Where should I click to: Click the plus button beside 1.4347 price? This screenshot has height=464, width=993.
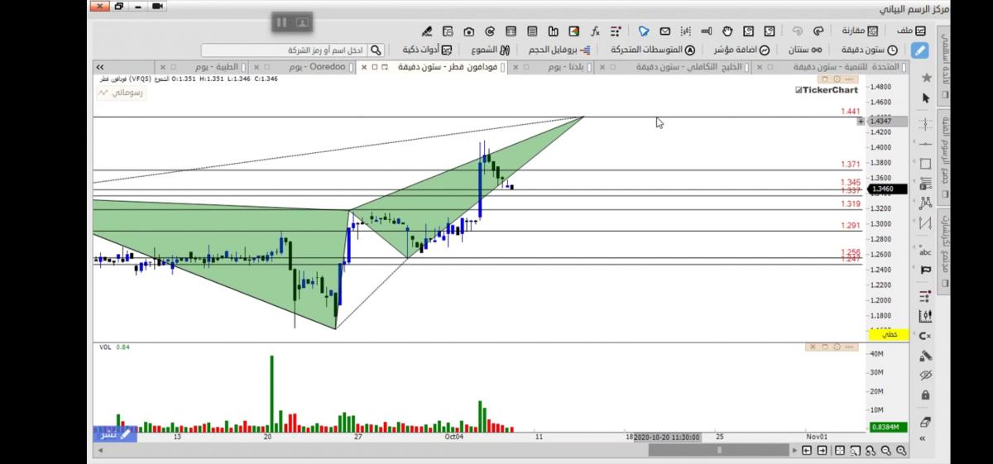[x=861, y=122]
